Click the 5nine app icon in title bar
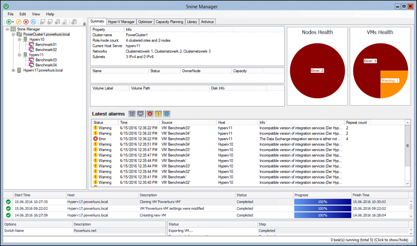 [x=6, y=6]
